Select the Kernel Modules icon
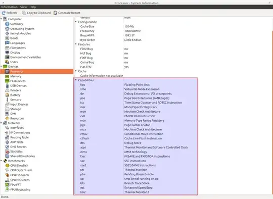The height and width of the screenshot is (199, 273). (7, 33)
